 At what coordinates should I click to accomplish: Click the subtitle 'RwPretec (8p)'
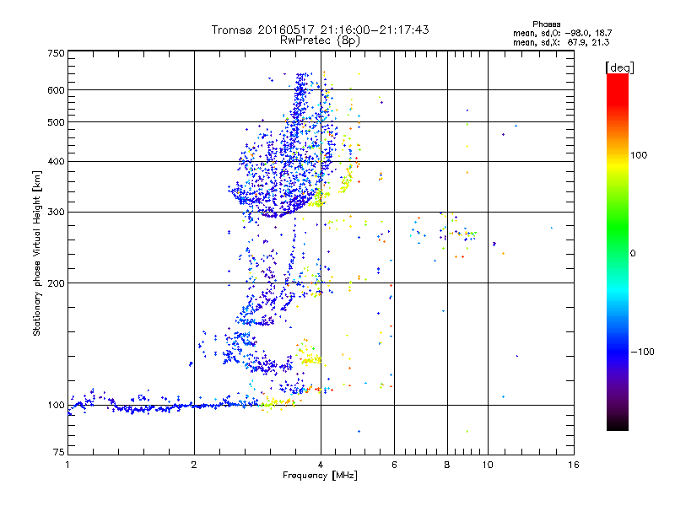point(320,40)
